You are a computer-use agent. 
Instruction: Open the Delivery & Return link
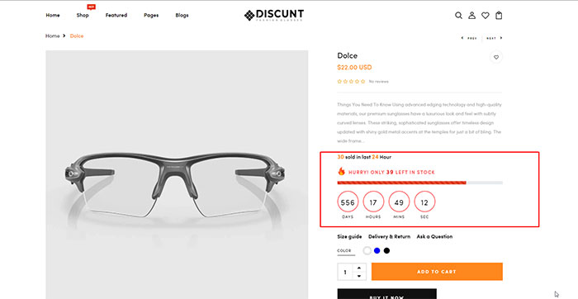pyautogui.click(x=389, y=237)
